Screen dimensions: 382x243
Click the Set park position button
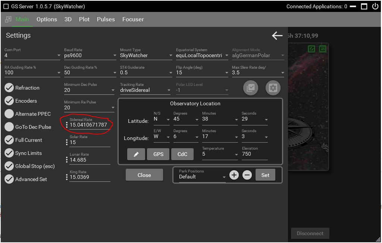265,175
